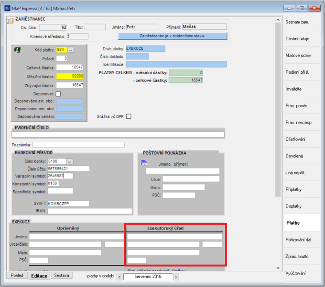Expand the Číslo banky dropdown

tap(69, 161)
